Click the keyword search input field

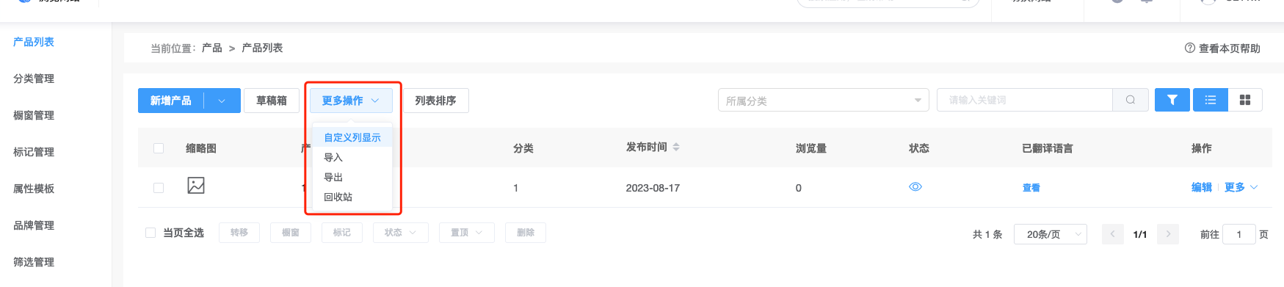click(x=1025, y=100)
